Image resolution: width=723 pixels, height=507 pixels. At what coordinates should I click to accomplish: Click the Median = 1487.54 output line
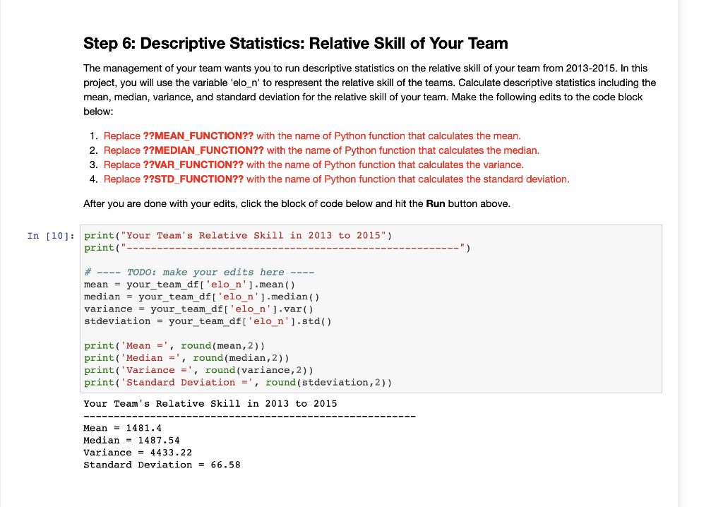click(x=132, y=441)
